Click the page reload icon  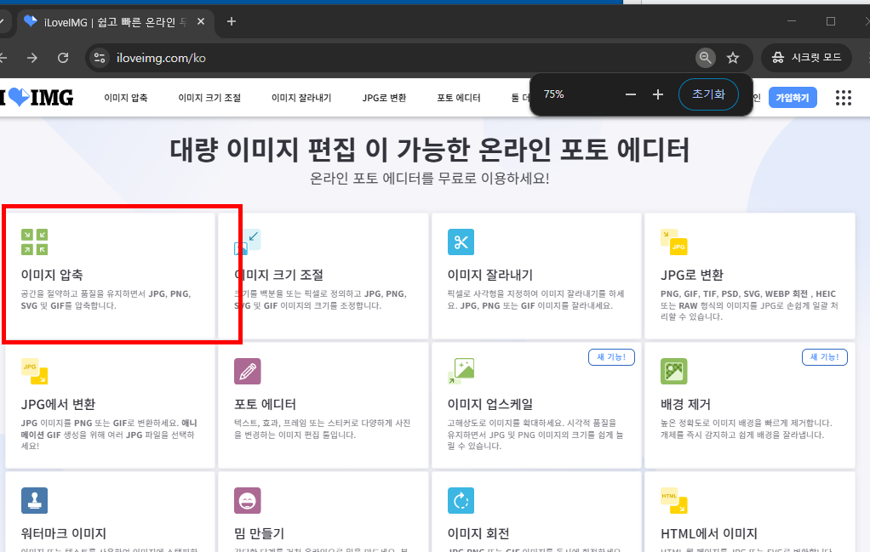[x=61, y=57]
